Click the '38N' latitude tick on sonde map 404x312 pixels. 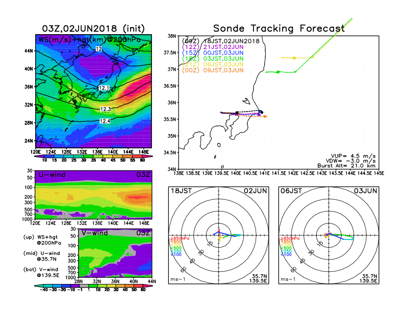(x=172, y=36)
